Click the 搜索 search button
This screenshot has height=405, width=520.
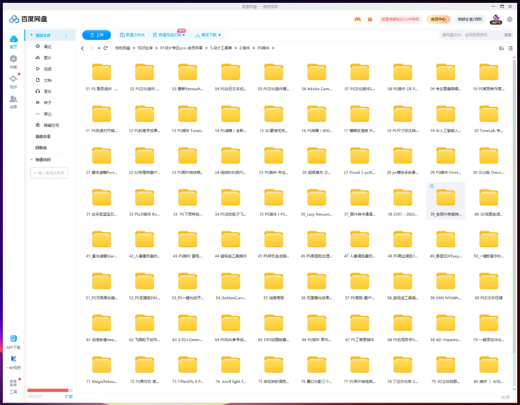508,35
